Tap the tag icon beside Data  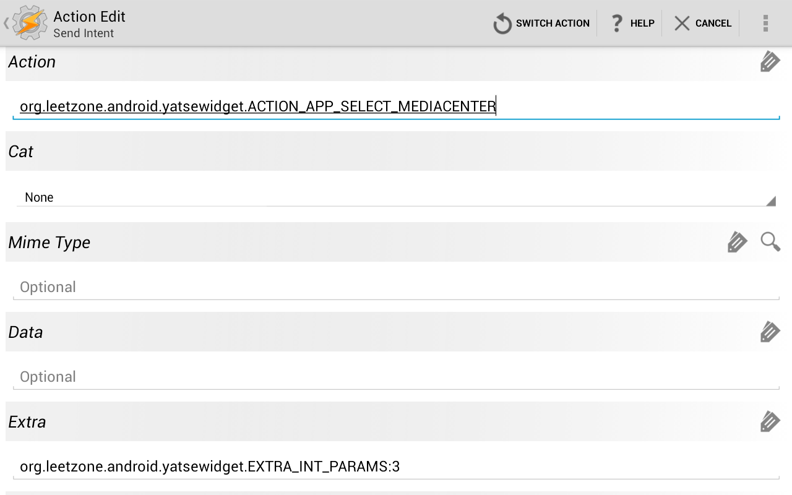point(770,332)
